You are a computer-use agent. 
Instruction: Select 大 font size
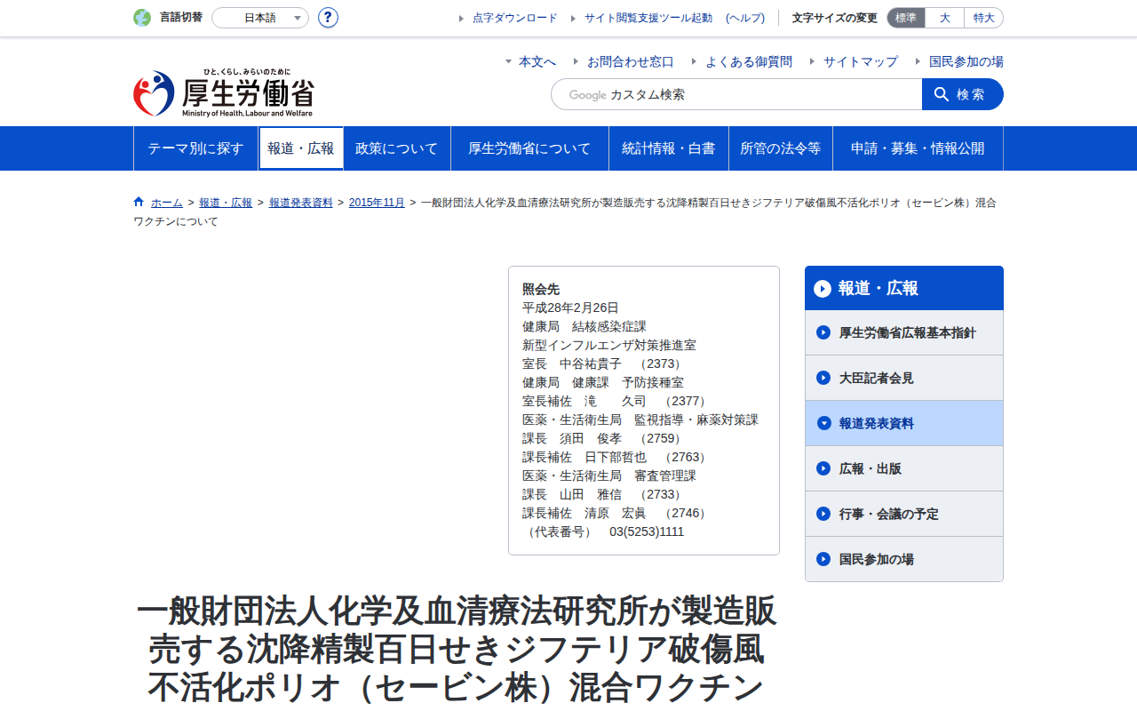click(944, 18)
